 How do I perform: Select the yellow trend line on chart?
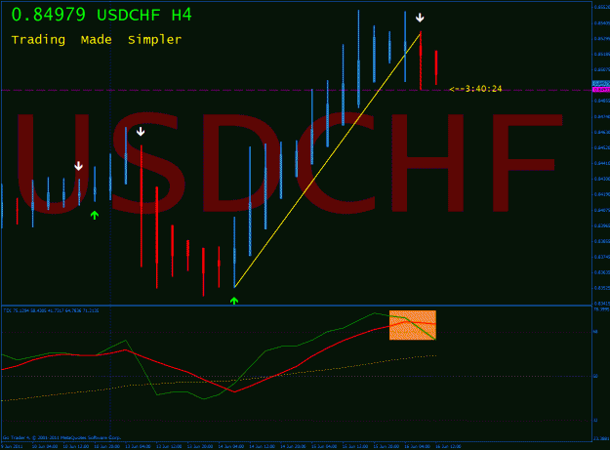tap(328, 160)
